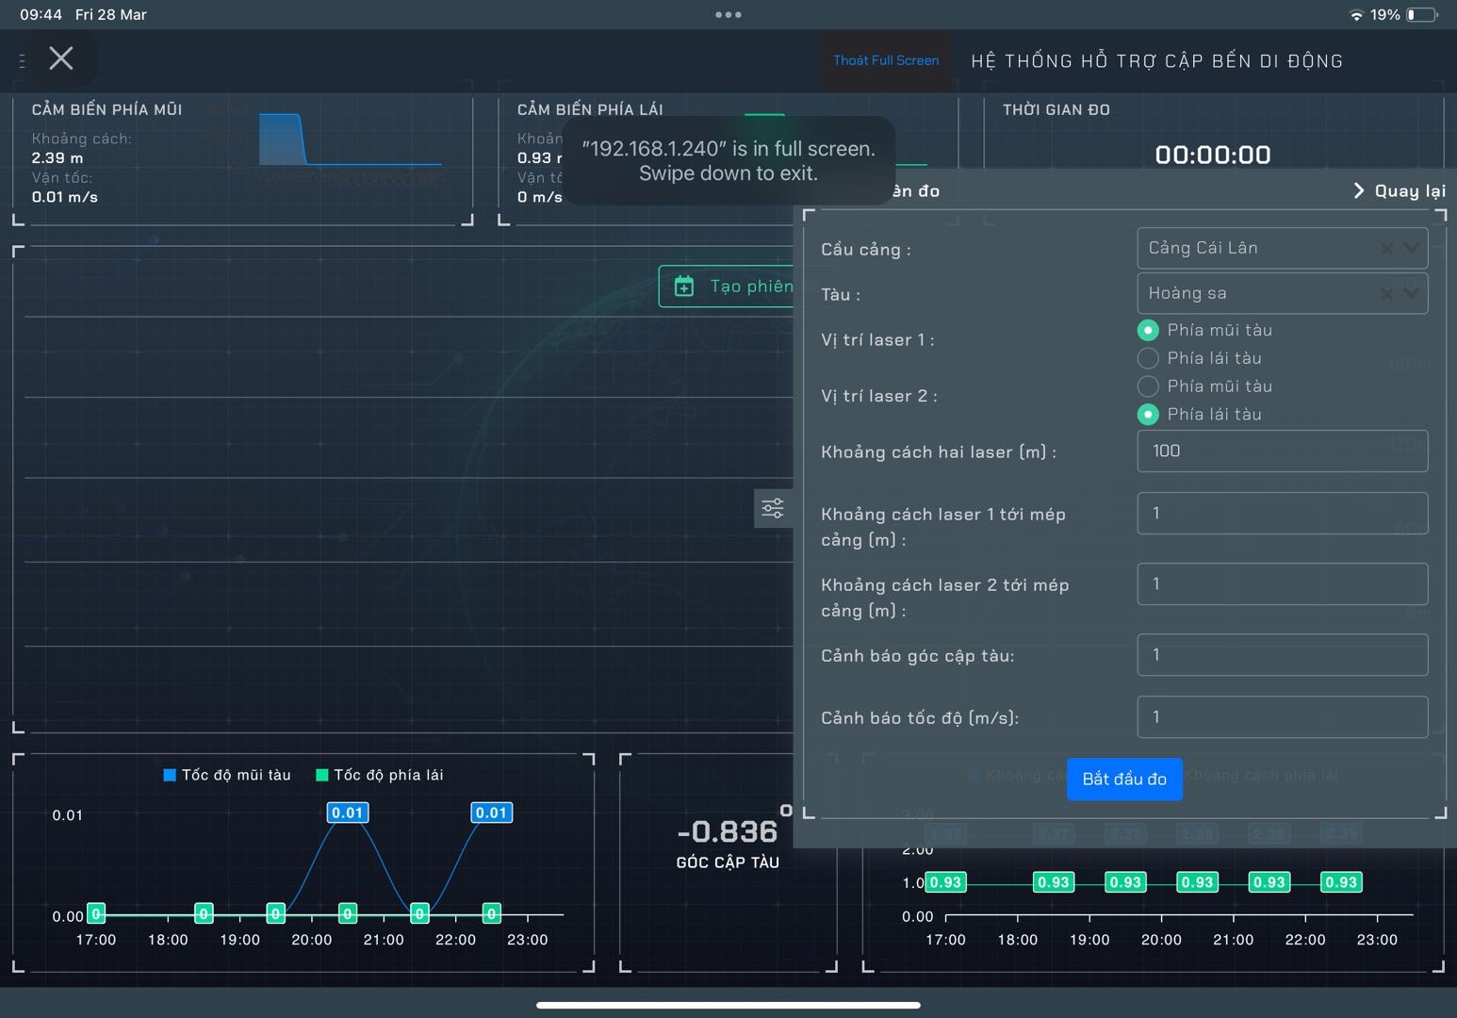This screenshot has width=1457, height=1018.
Task: Tap the three-dots multitasking icon at top
Action: (728, 14)
